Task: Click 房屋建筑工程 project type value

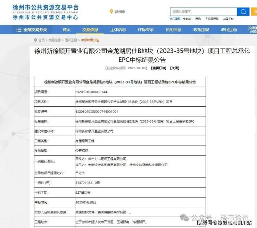Action: (x=85, y=141)
